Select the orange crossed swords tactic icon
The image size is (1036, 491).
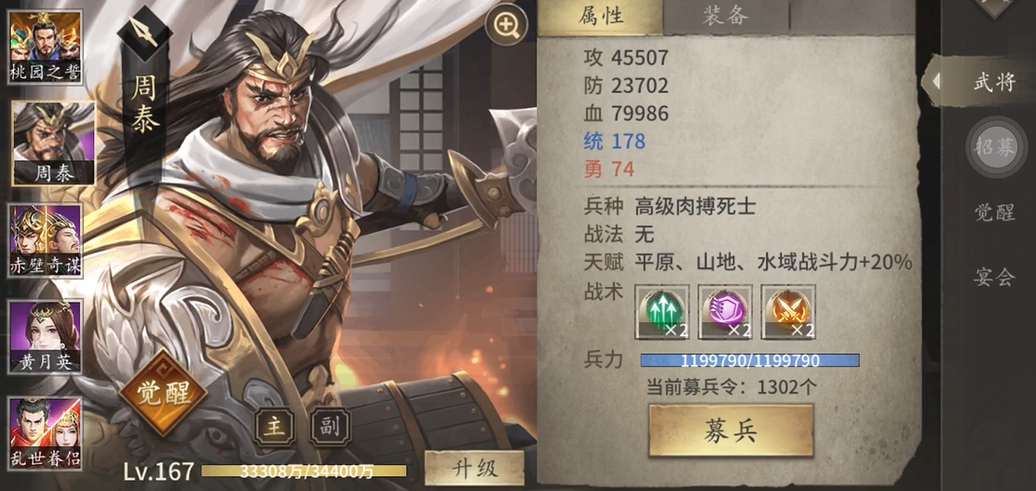click(x=788, y=312)
